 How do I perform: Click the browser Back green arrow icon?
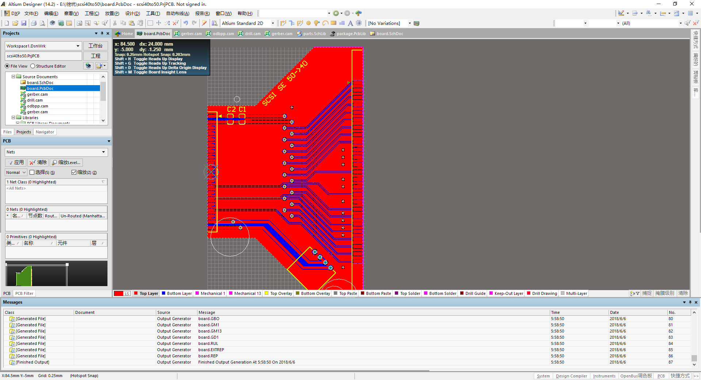point(336,13)
